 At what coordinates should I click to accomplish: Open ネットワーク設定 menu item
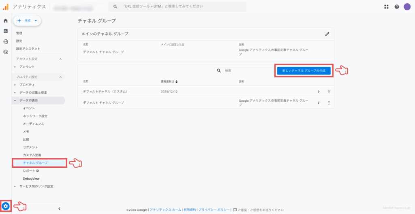35,116
